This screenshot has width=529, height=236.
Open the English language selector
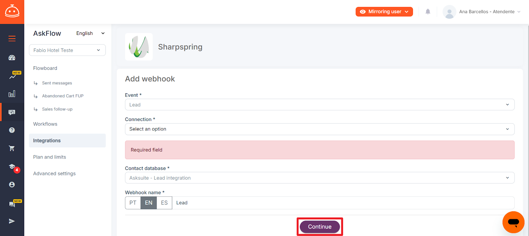click(90, 33)
